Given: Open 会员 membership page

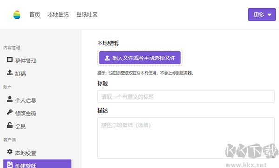Looking at the screenshot, I should coord(20,126).
